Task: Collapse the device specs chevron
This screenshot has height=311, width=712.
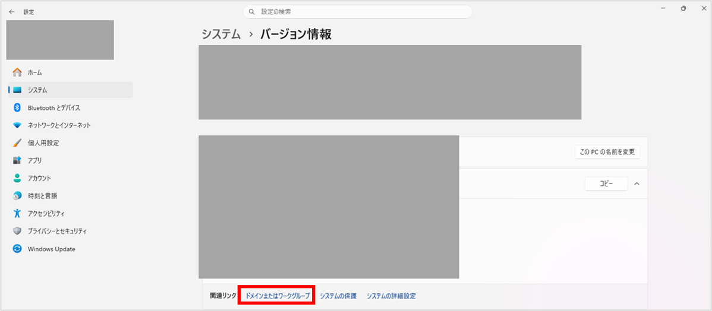Action: (637, 183)
